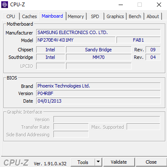Switch to the CPU tab
This screenshot has height=167, width=167.
[11, 16]
